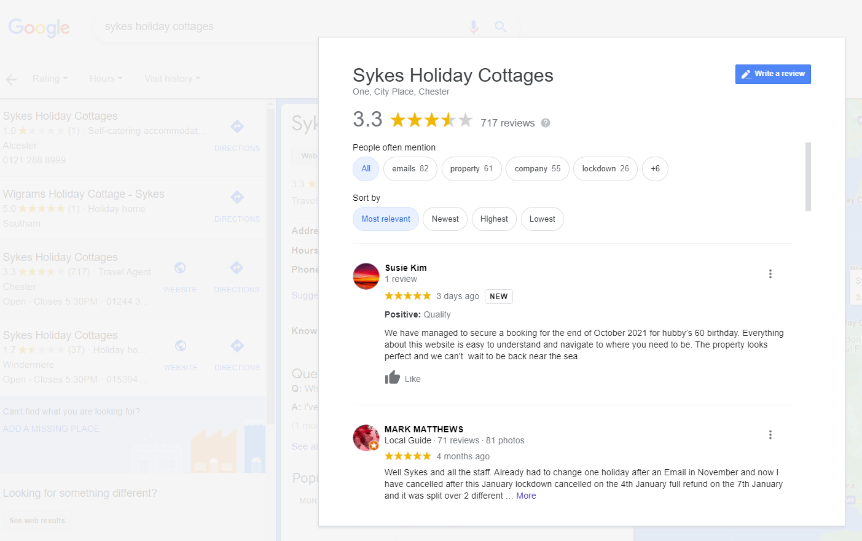Click 'Looking for something different?' text
This screenshot has width=862, height=541.
[80, 493]
